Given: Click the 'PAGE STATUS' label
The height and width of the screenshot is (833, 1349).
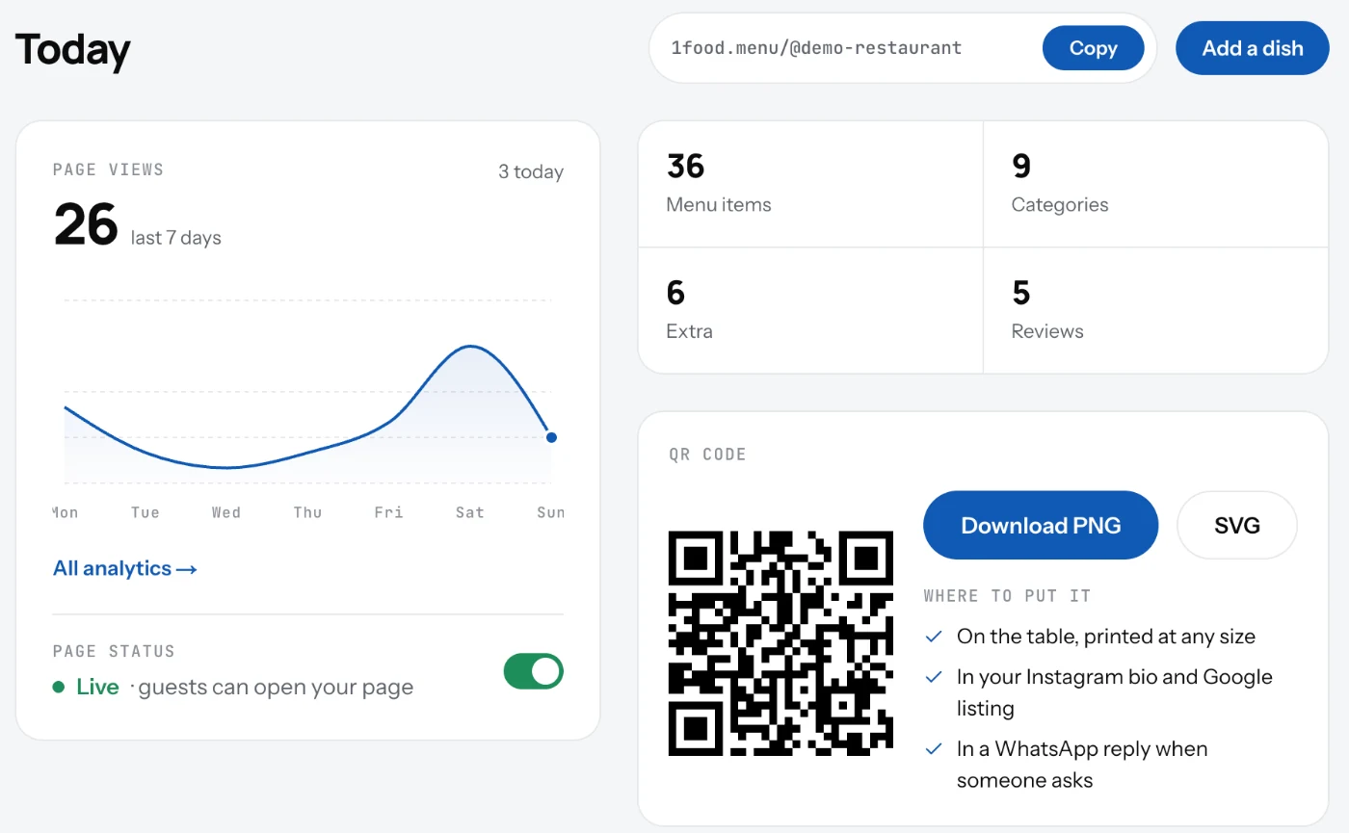Looking at the screenshot, I should point(114,651).
